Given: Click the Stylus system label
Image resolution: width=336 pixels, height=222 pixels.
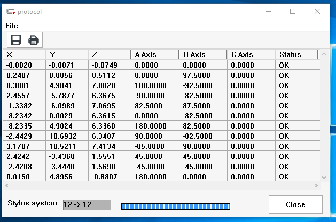Looking at the screenshot, I should pyautogui.click(x=32, y=203).
